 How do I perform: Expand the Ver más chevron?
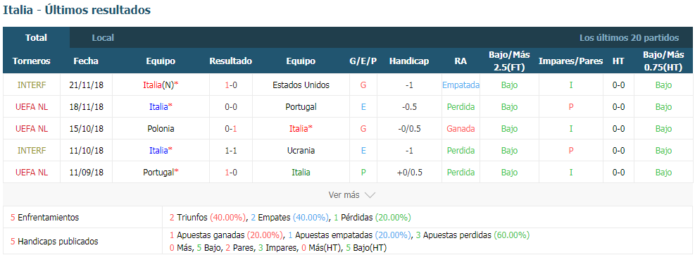(370, 195)
